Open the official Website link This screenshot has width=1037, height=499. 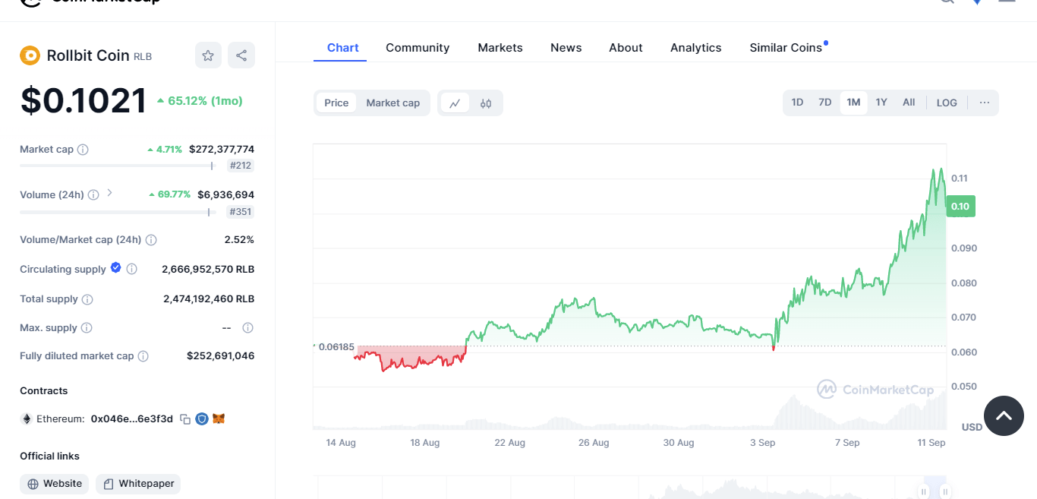tap(55, 484)
